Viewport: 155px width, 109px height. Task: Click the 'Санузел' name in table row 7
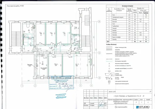click(x=114, y=28)
